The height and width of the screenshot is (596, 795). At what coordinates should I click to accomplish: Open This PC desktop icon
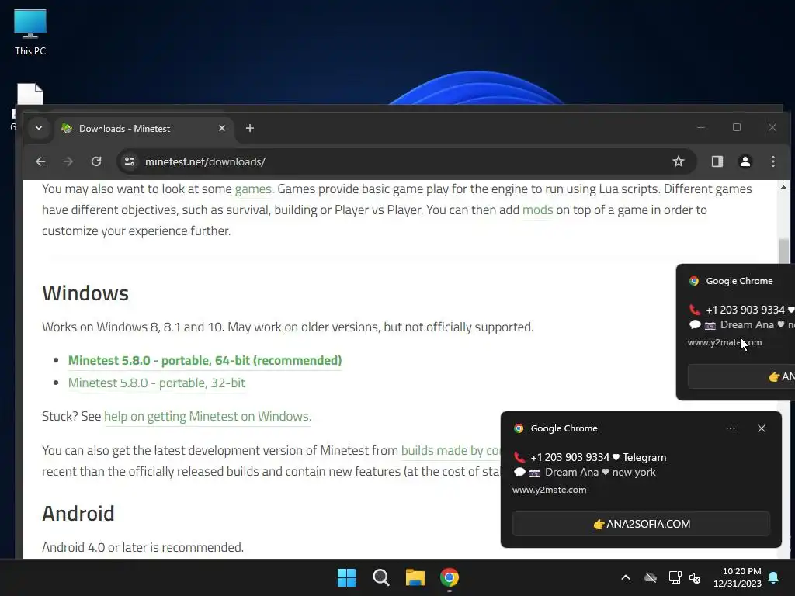pos(30,33)
